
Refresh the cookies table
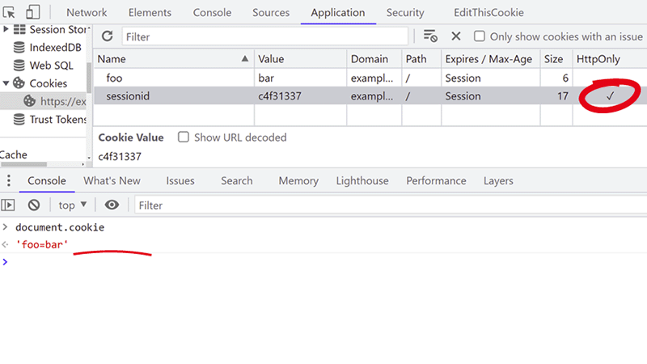coord(108,36)
